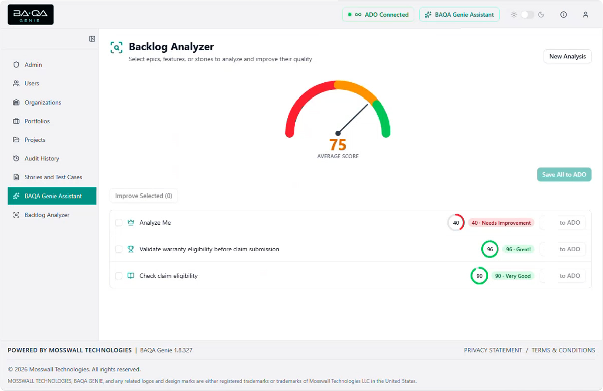Click Validate warranty eligibility before claim submission
The image size is (603, 391).
point(209,249)
